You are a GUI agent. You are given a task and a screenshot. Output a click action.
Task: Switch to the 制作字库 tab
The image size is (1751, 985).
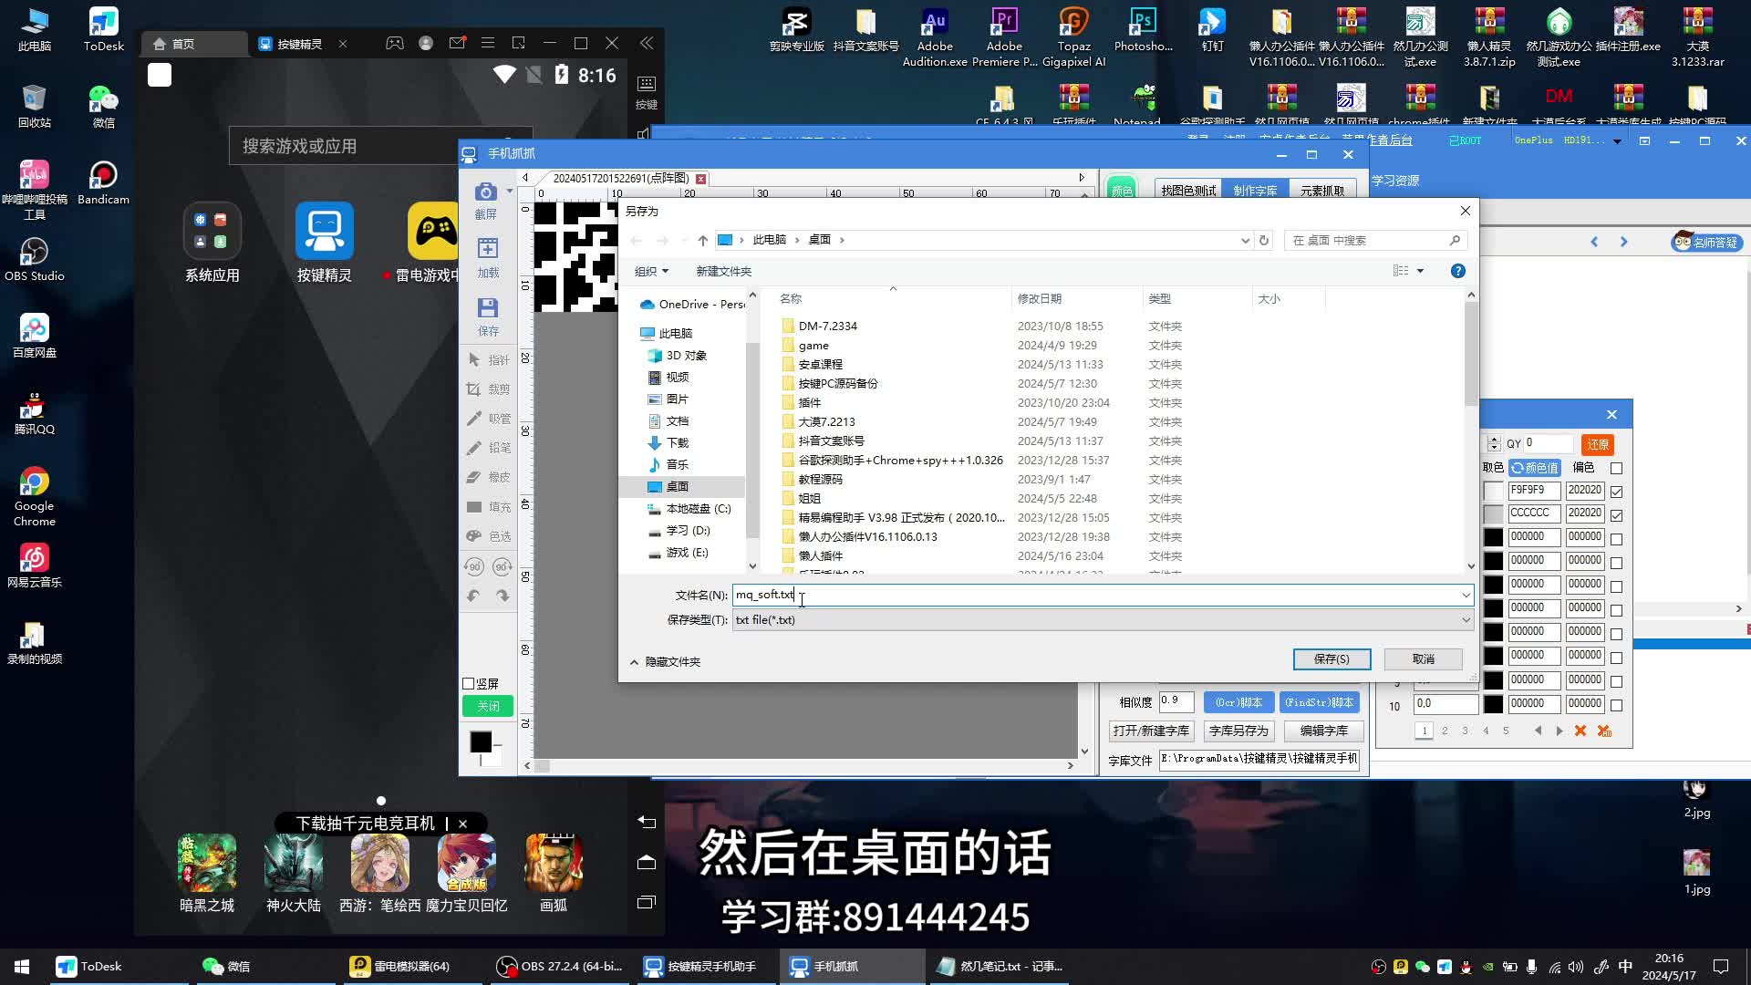click(x=1257, y=190)
